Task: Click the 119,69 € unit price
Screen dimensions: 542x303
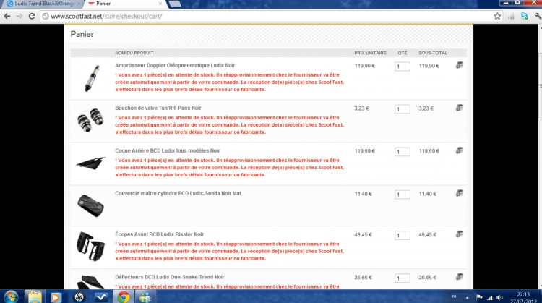Action: coord(365,151)
